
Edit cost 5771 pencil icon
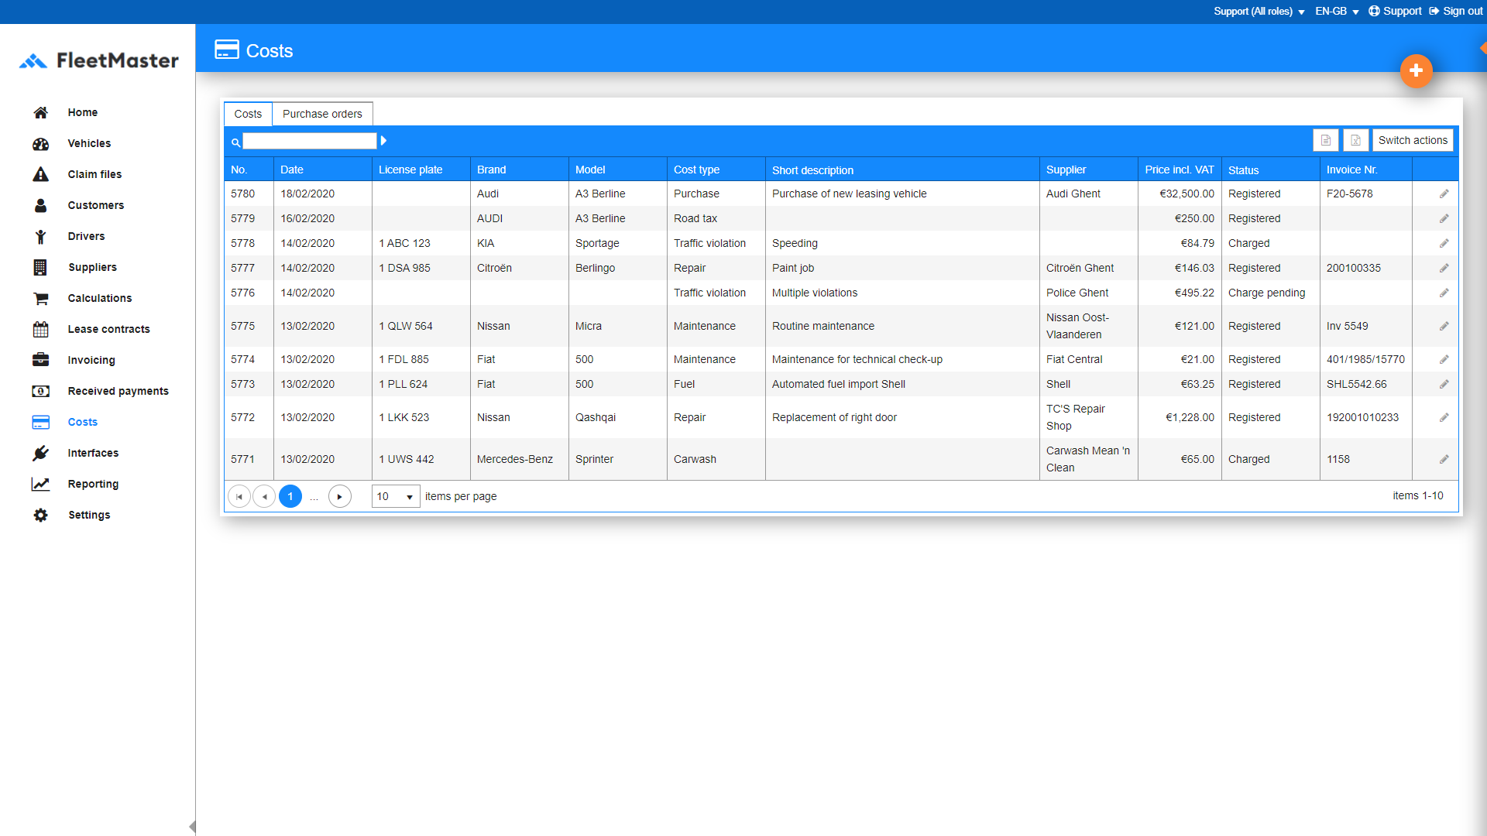pyautogui.click(x=1444, y=459)
